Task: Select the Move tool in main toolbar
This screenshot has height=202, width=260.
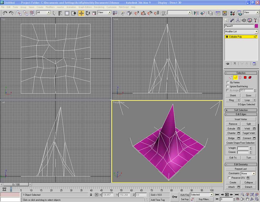Action: (81, 13)
